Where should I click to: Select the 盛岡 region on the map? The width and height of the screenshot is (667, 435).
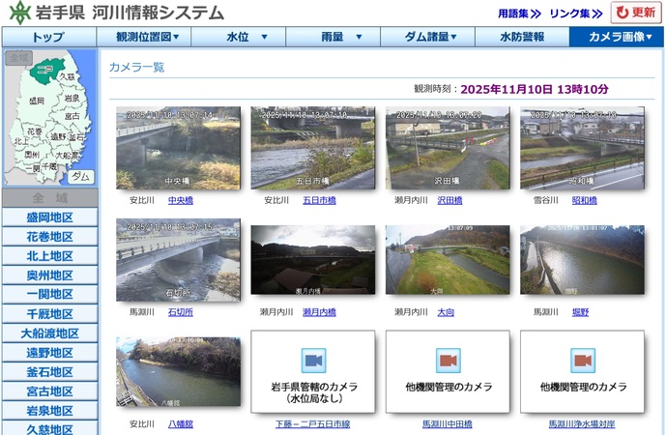click(37, 101)
